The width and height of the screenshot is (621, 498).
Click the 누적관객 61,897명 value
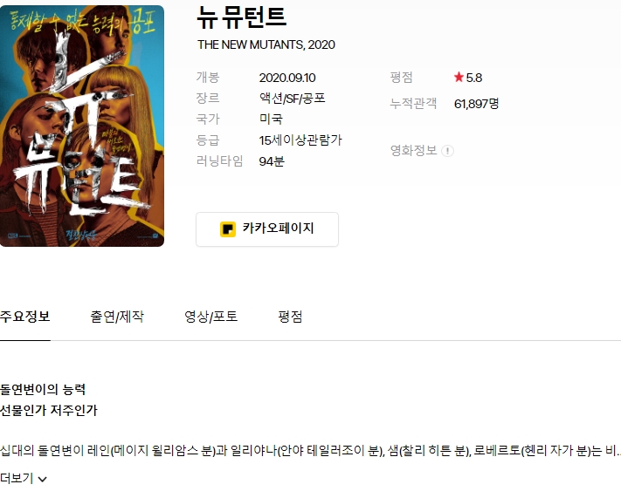[x=476, y=104]
